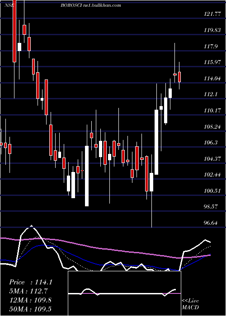226x316 pixels.
Task: Click the Price : 114.1 readout
Action: (x=31, y=282)
